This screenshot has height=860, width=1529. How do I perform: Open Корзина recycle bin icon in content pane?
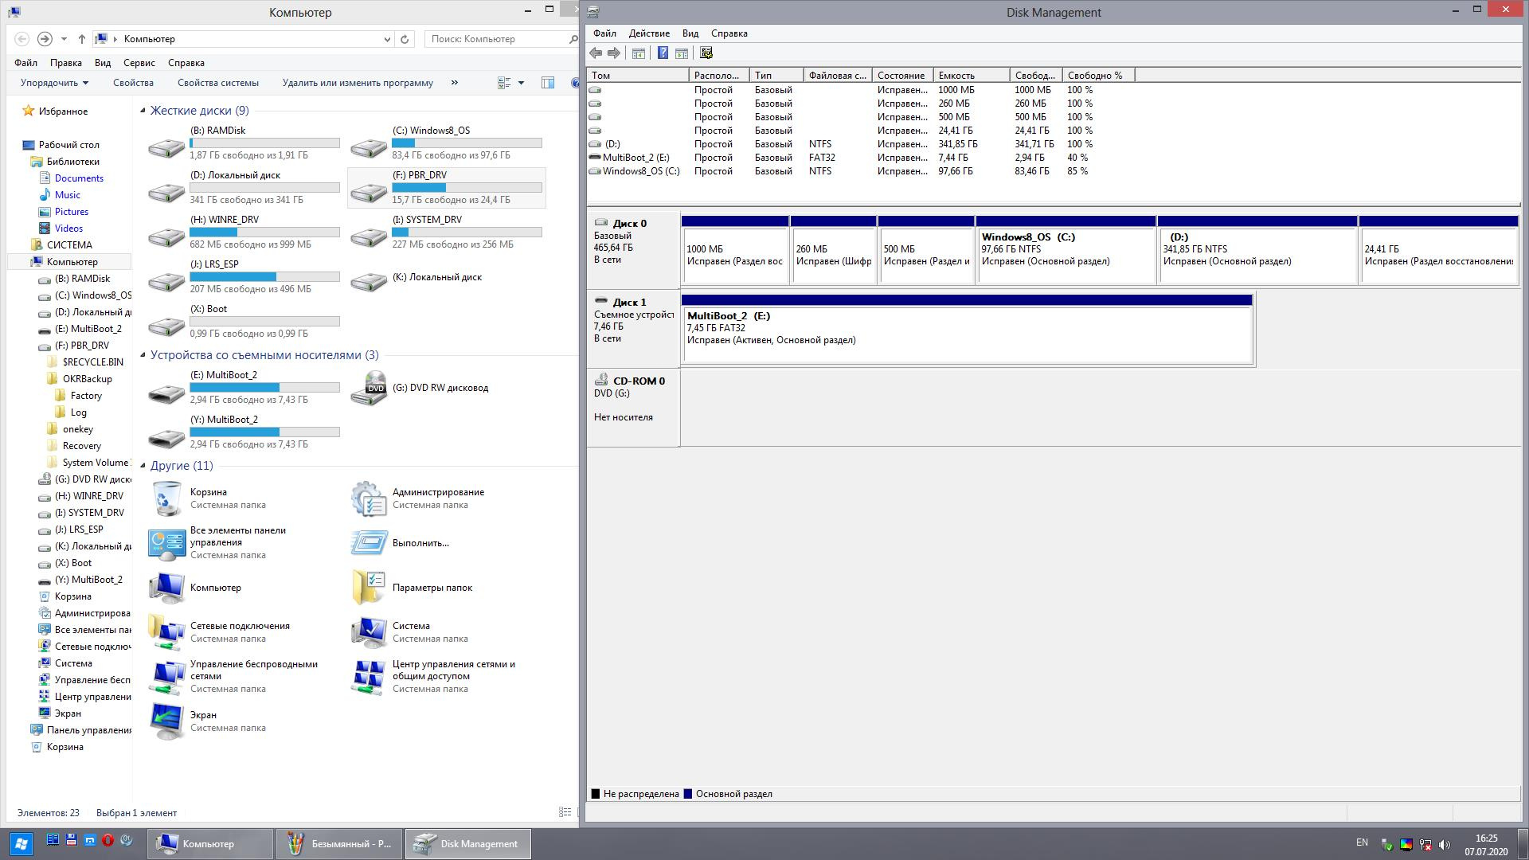pos(166,498)
